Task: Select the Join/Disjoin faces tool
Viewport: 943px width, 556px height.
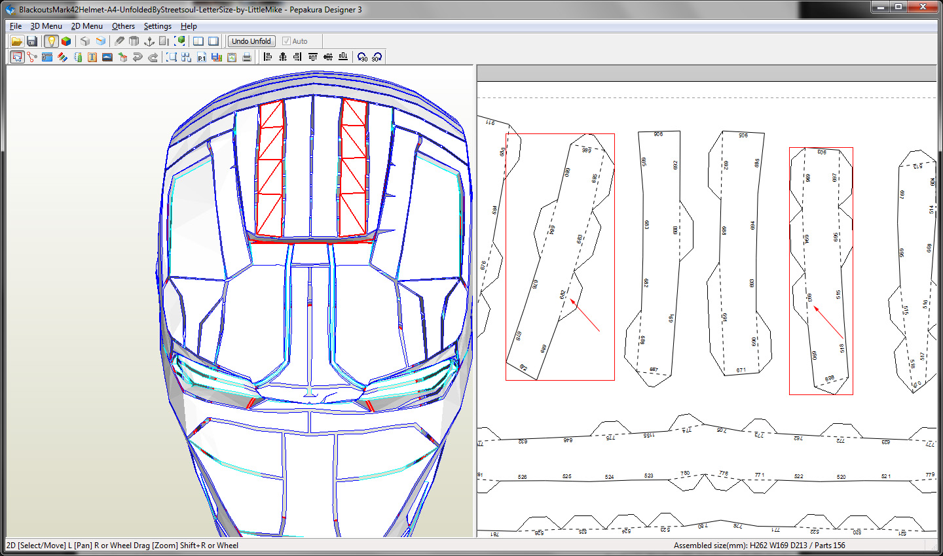Action: coord(32,57)
